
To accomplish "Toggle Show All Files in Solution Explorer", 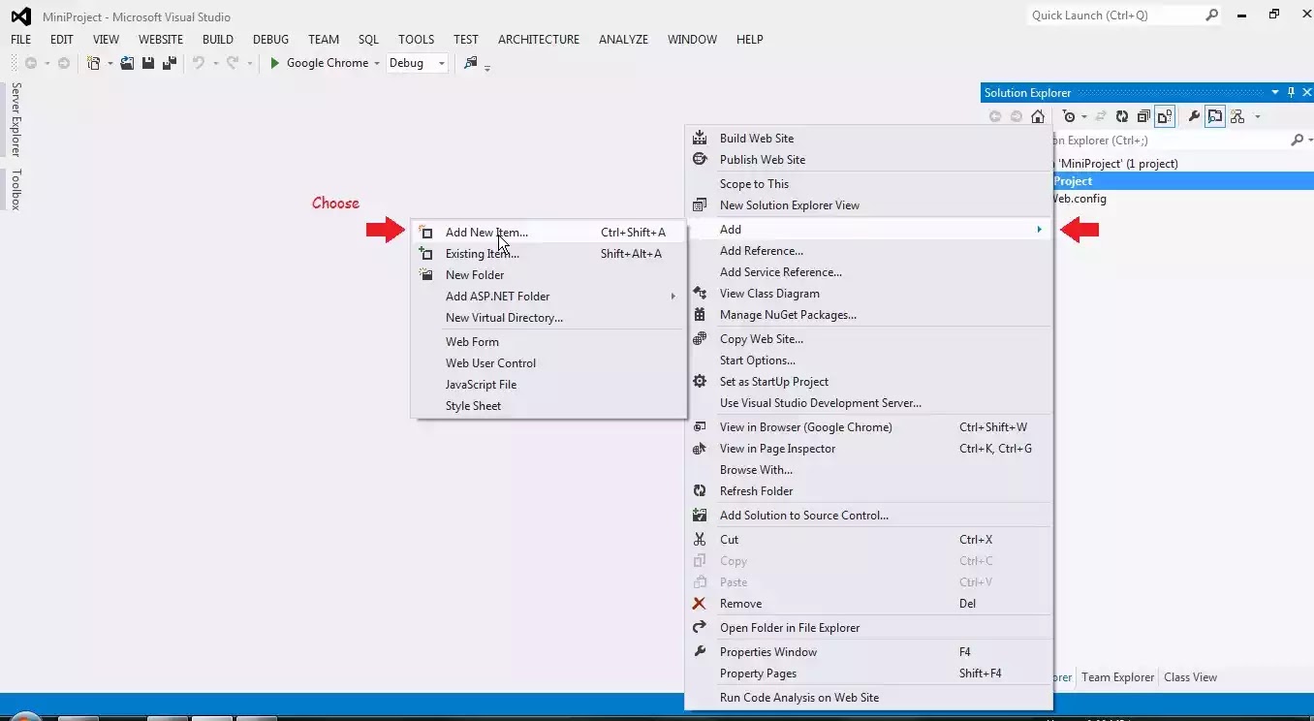I will click(x=1165, y=116).
